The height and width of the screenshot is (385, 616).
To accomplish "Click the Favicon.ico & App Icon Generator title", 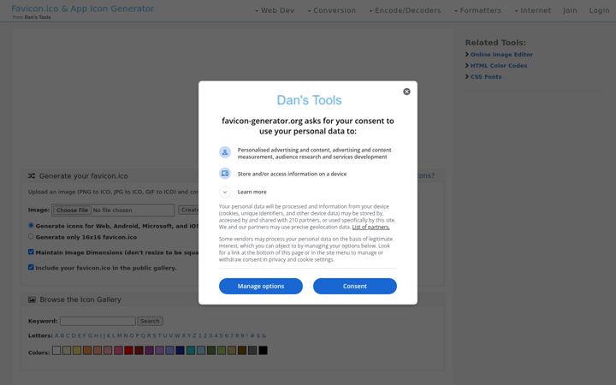I will tap(82, 9).
